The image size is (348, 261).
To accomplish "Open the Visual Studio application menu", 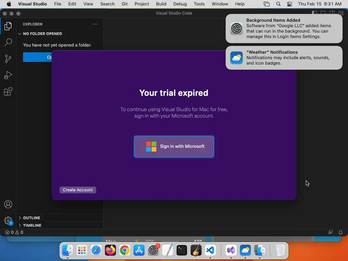I will coord(32,4).
